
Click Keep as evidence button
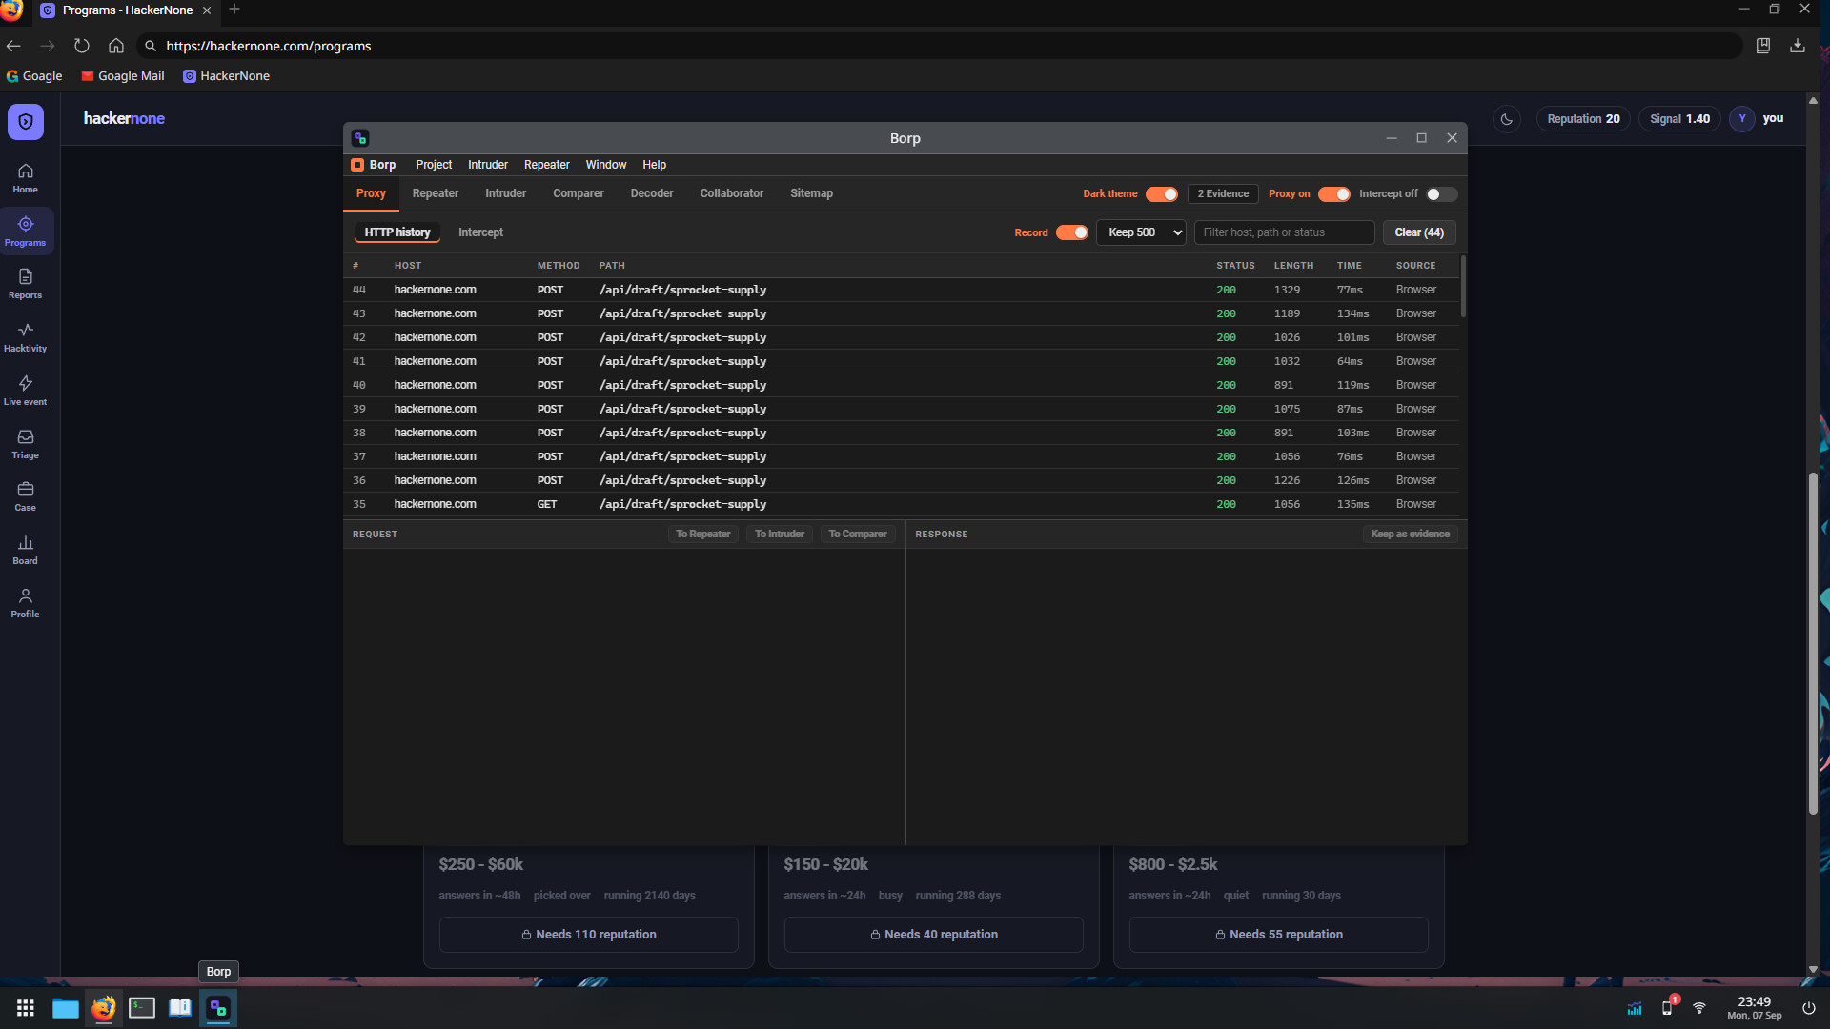click(1411, 535)
